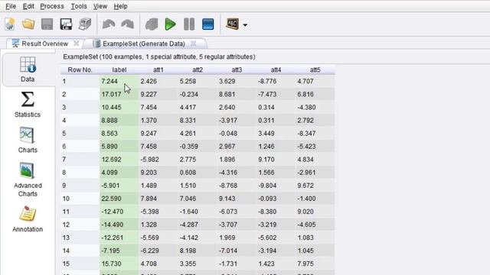Open the Tools menu
The height and width of the screenshot is (275, 490).
point(79,6)
